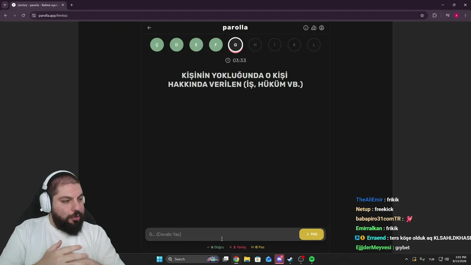471x265 pixels.
Task: Open File Explorer from the taskbar
Action: pos(247,259)
